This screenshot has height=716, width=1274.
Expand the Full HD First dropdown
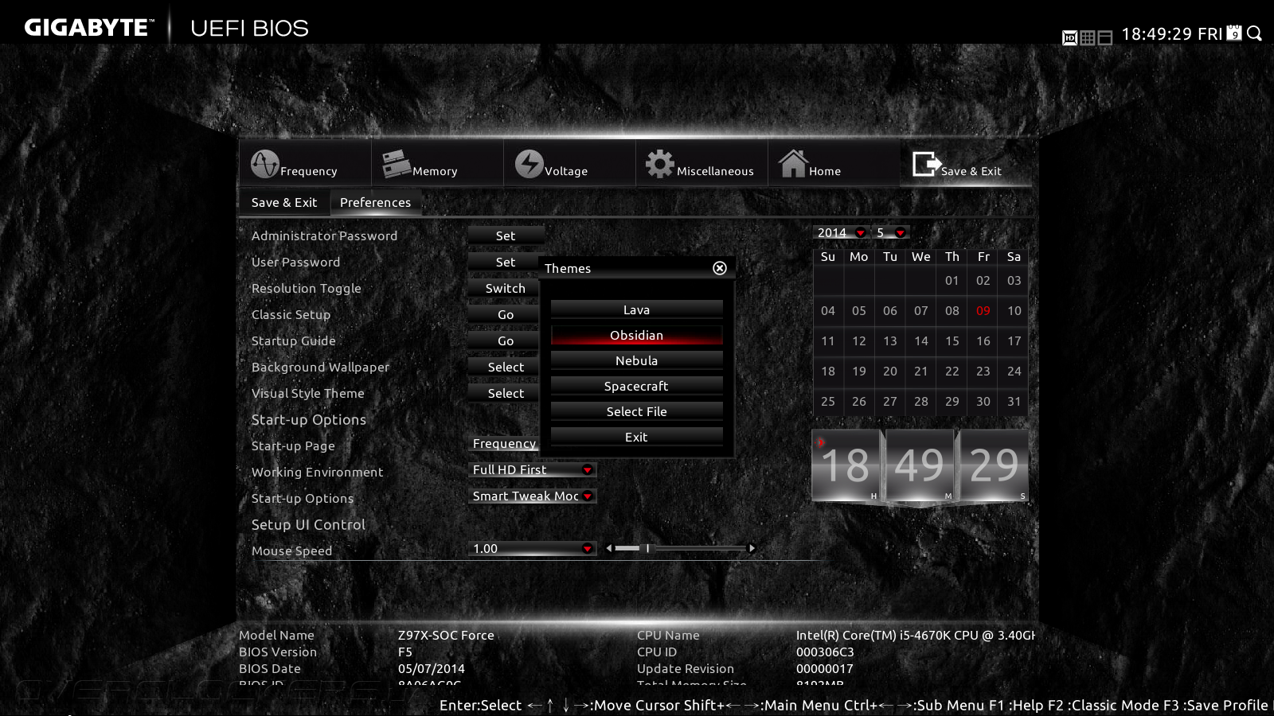point(532,469)
